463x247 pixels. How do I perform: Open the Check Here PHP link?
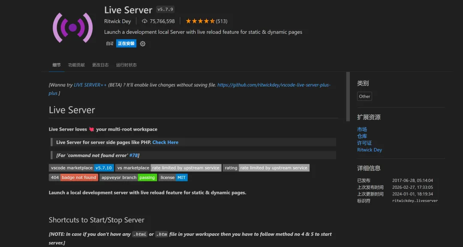point(165,143)
